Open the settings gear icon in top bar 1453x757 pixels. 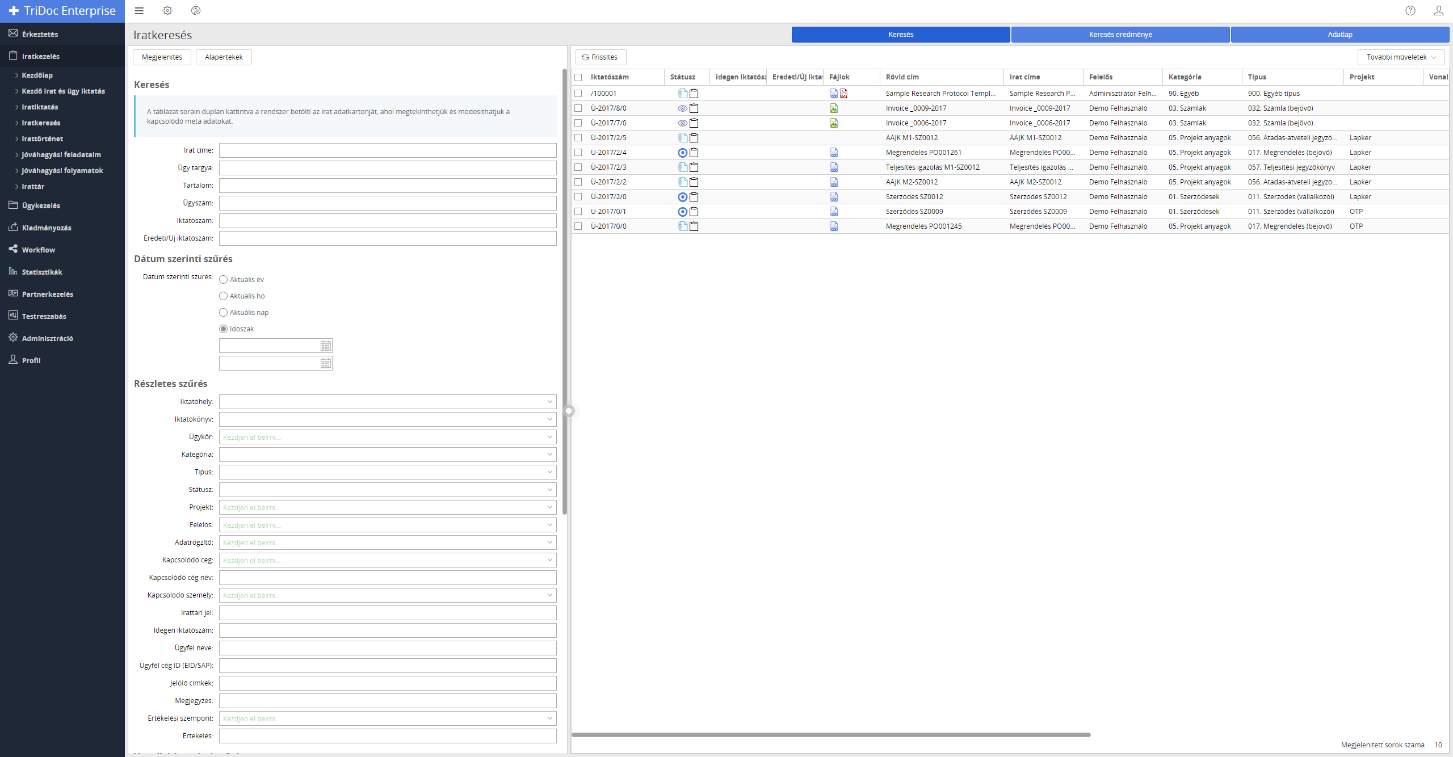point(167,11)
